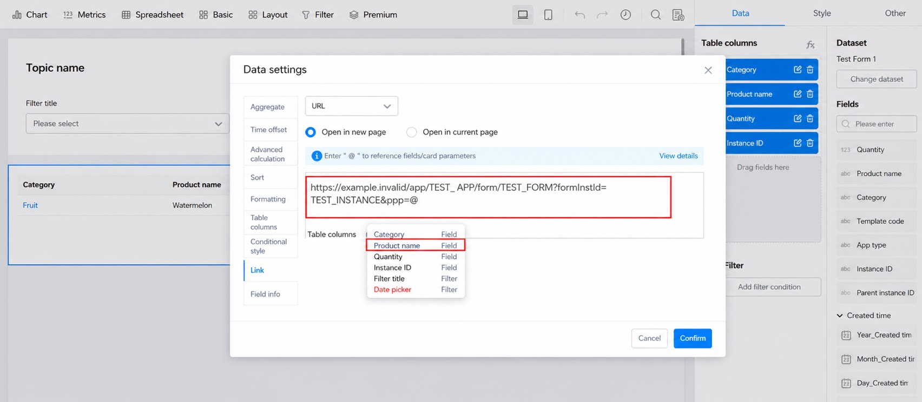
Task: Open the URL type dropdown
Action: [352, 106]
